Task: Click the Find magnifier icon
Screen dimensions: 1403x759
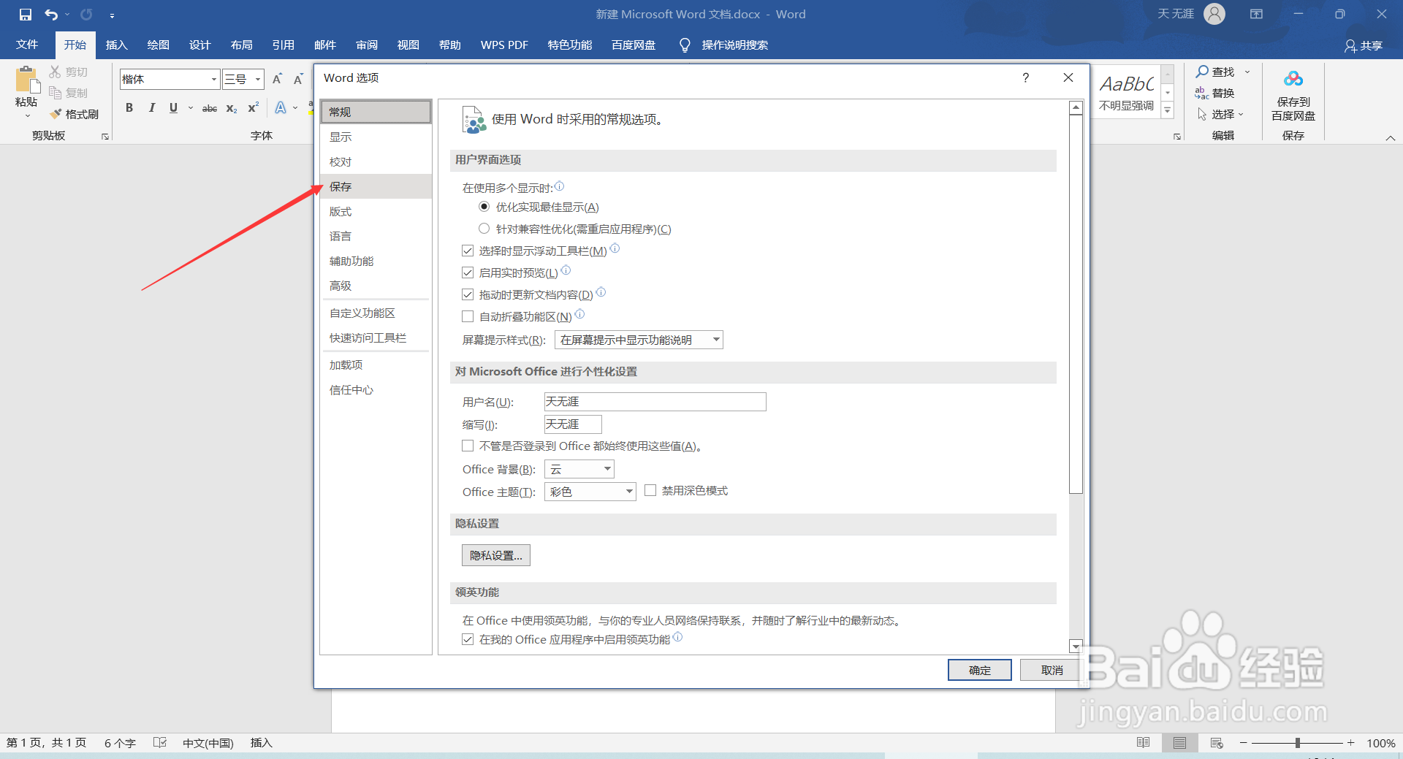Action: coord(1202,71)
